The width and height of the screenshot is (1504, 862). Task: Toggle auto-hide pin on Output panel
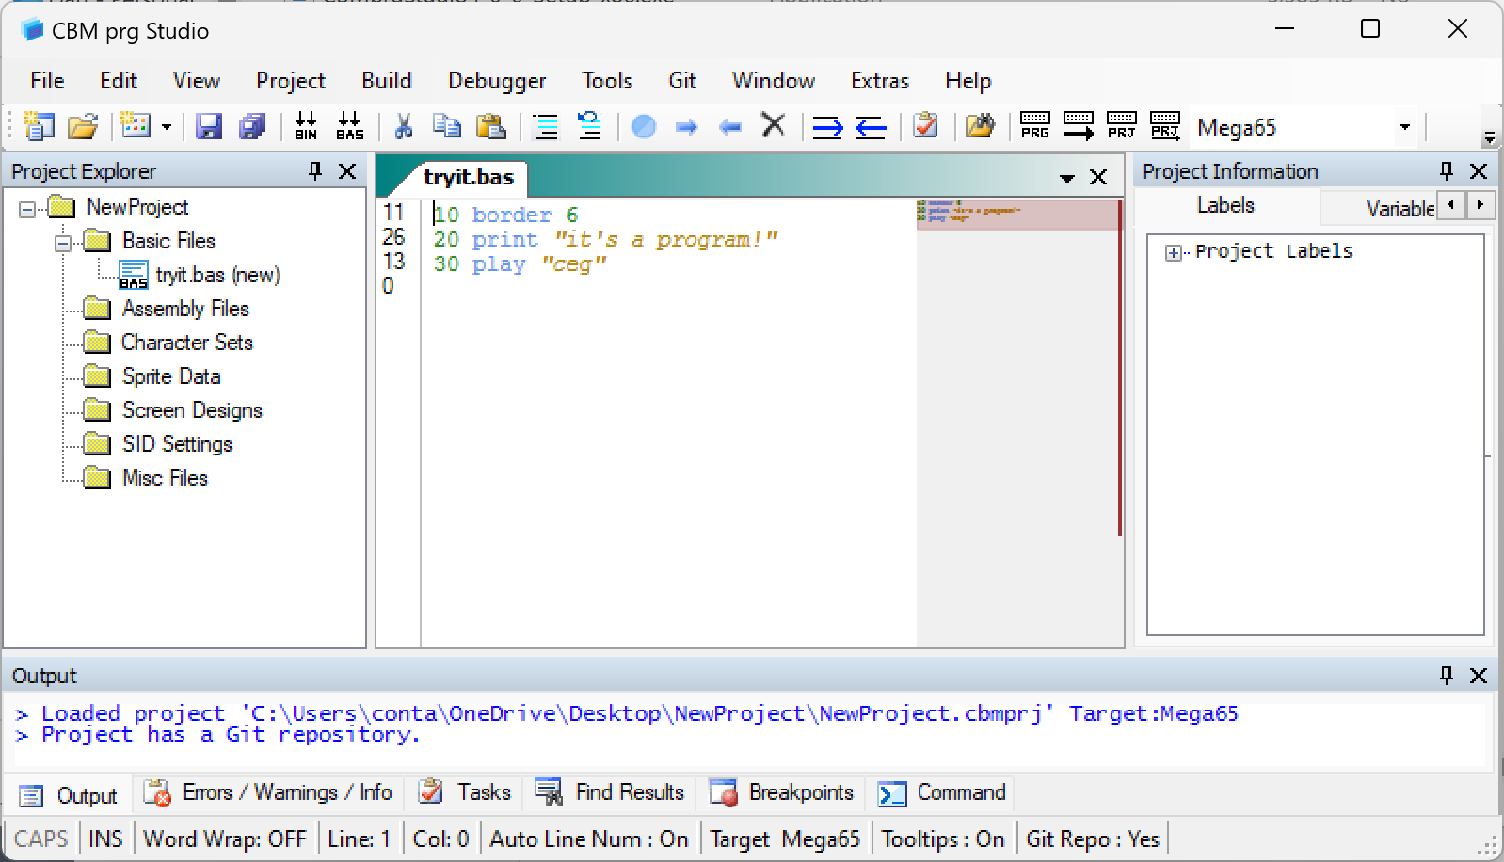(1447, 676)
